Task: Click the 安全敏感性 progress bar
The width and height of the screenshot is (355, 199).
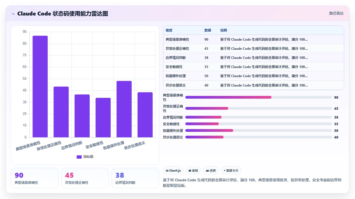Action: pos(258,124)
